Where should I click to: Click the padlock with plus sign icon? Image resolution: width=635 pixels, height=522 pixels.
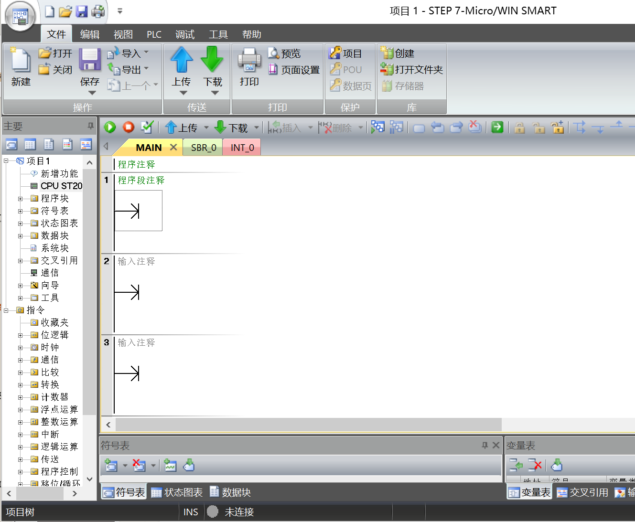[x=557, y=127]
